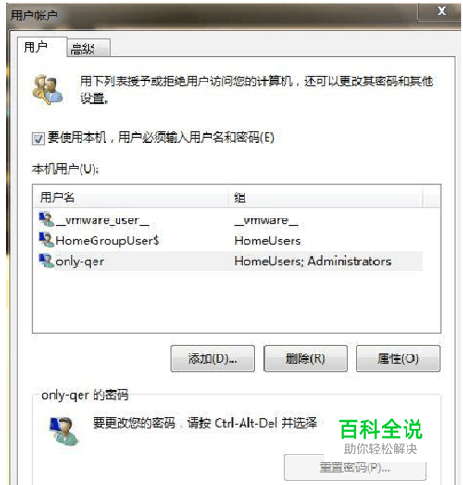Click the HomeGroupUser$ account icon
Screen dimensions: 463x485
[46, 240]
